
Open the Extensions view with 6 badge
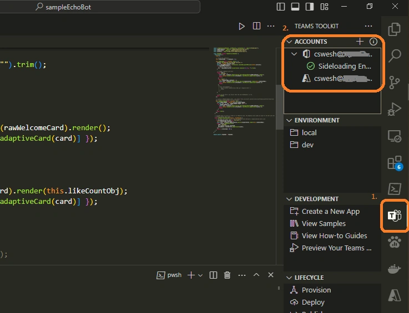[x=394, y=162]
